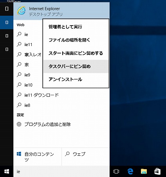This screenshot has height=177, width=166.
Task: Click the topmost icon in the left sidebar
Action: pyautogui.click(x=7, y=9)
